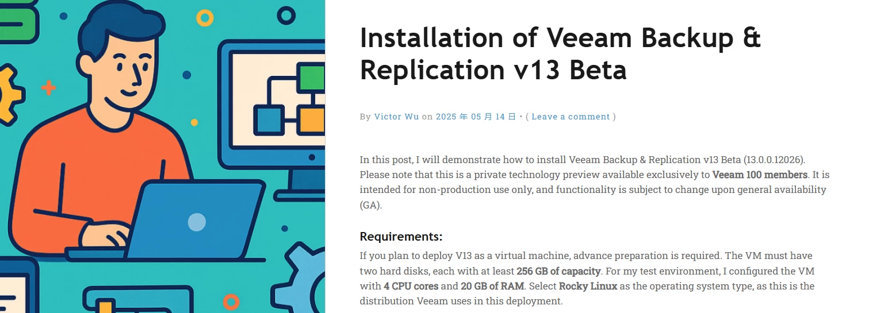This screenshot has height=313, width=888.
Task: Click the bold 20 GB of RAM text
Action: (x=492, y=286)
